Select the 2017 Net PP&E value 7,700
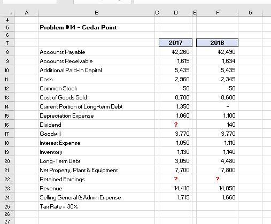Screen dimensions: 271x224 (x=175, y=170)
